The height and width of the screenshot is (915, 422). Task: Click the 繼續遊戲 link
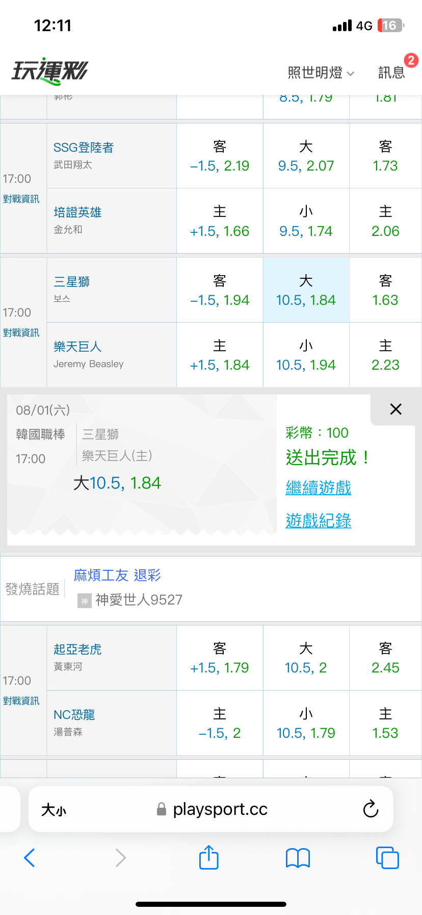tap(319, 488)
